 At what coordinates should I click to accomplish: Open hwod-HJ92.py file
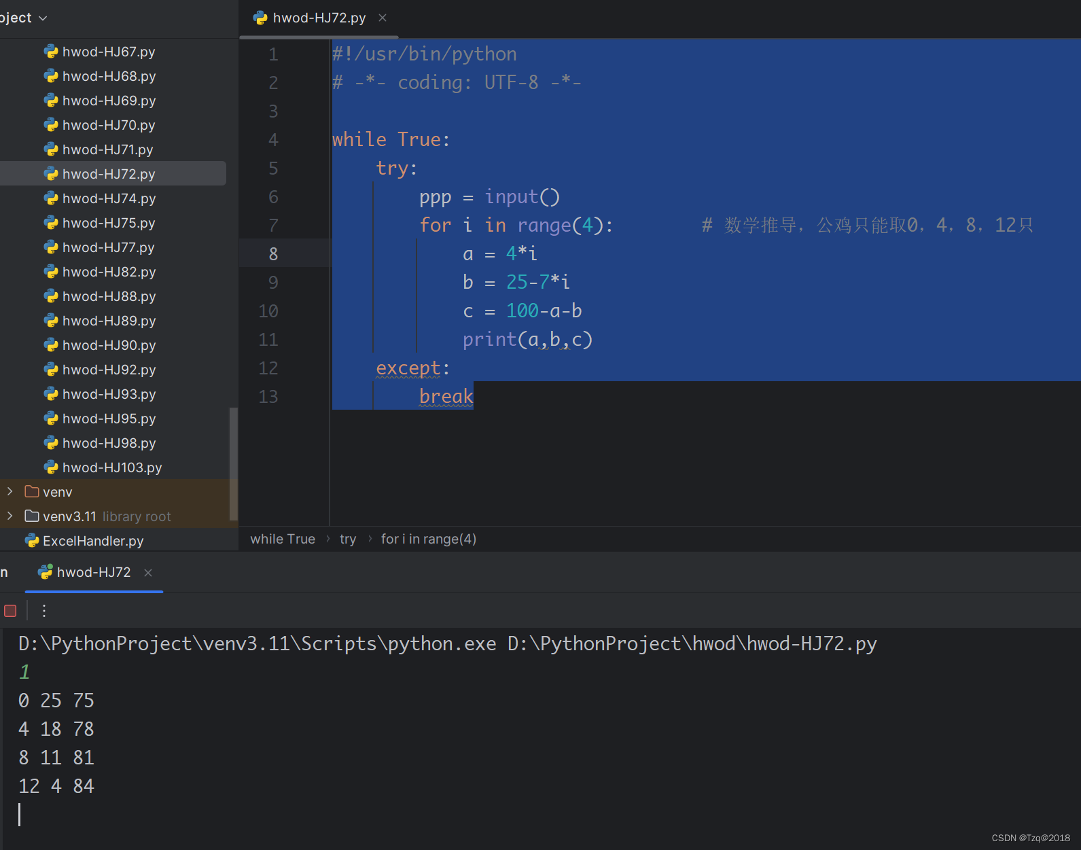(109, 370)
